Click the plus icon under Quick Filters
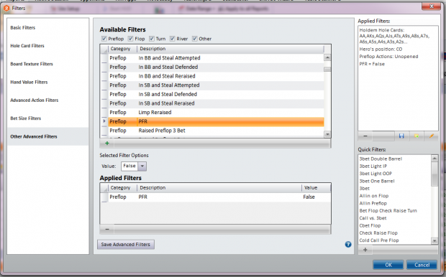Viewport: 446px width, 277px height. tap(365, 250)
